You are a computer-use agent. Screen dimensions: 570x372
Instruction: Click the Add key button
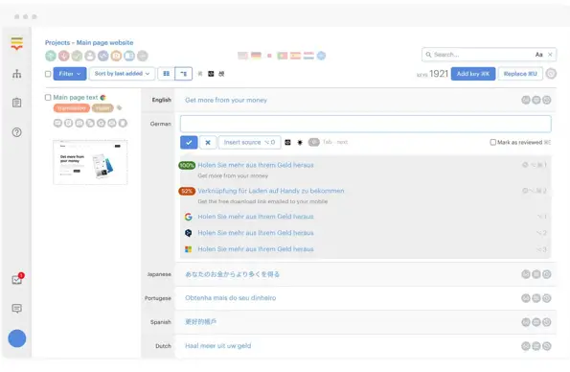(473, 74)
